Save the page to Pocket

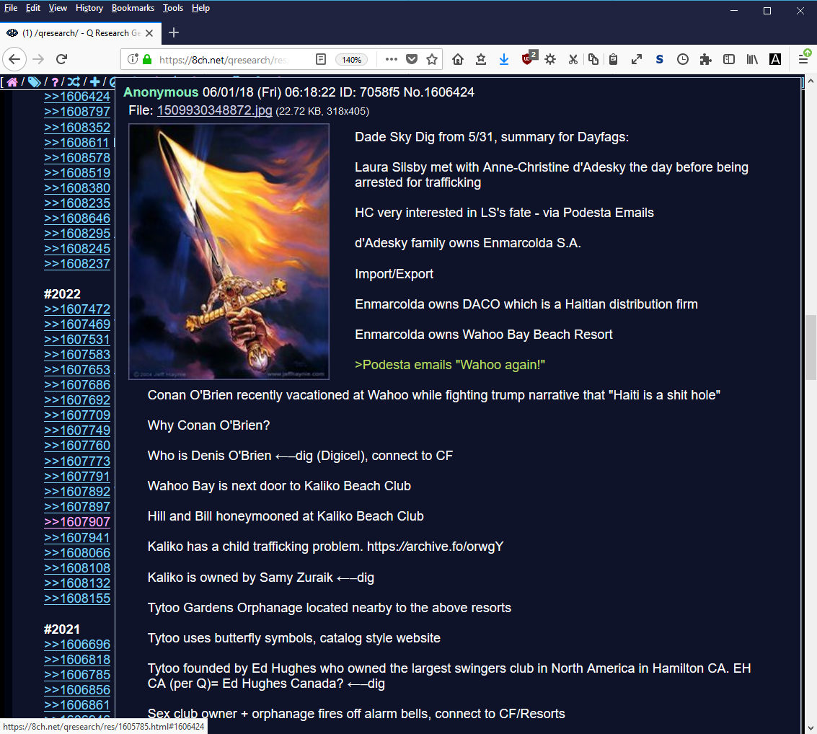pyautogui.click(x=412, y=59)
